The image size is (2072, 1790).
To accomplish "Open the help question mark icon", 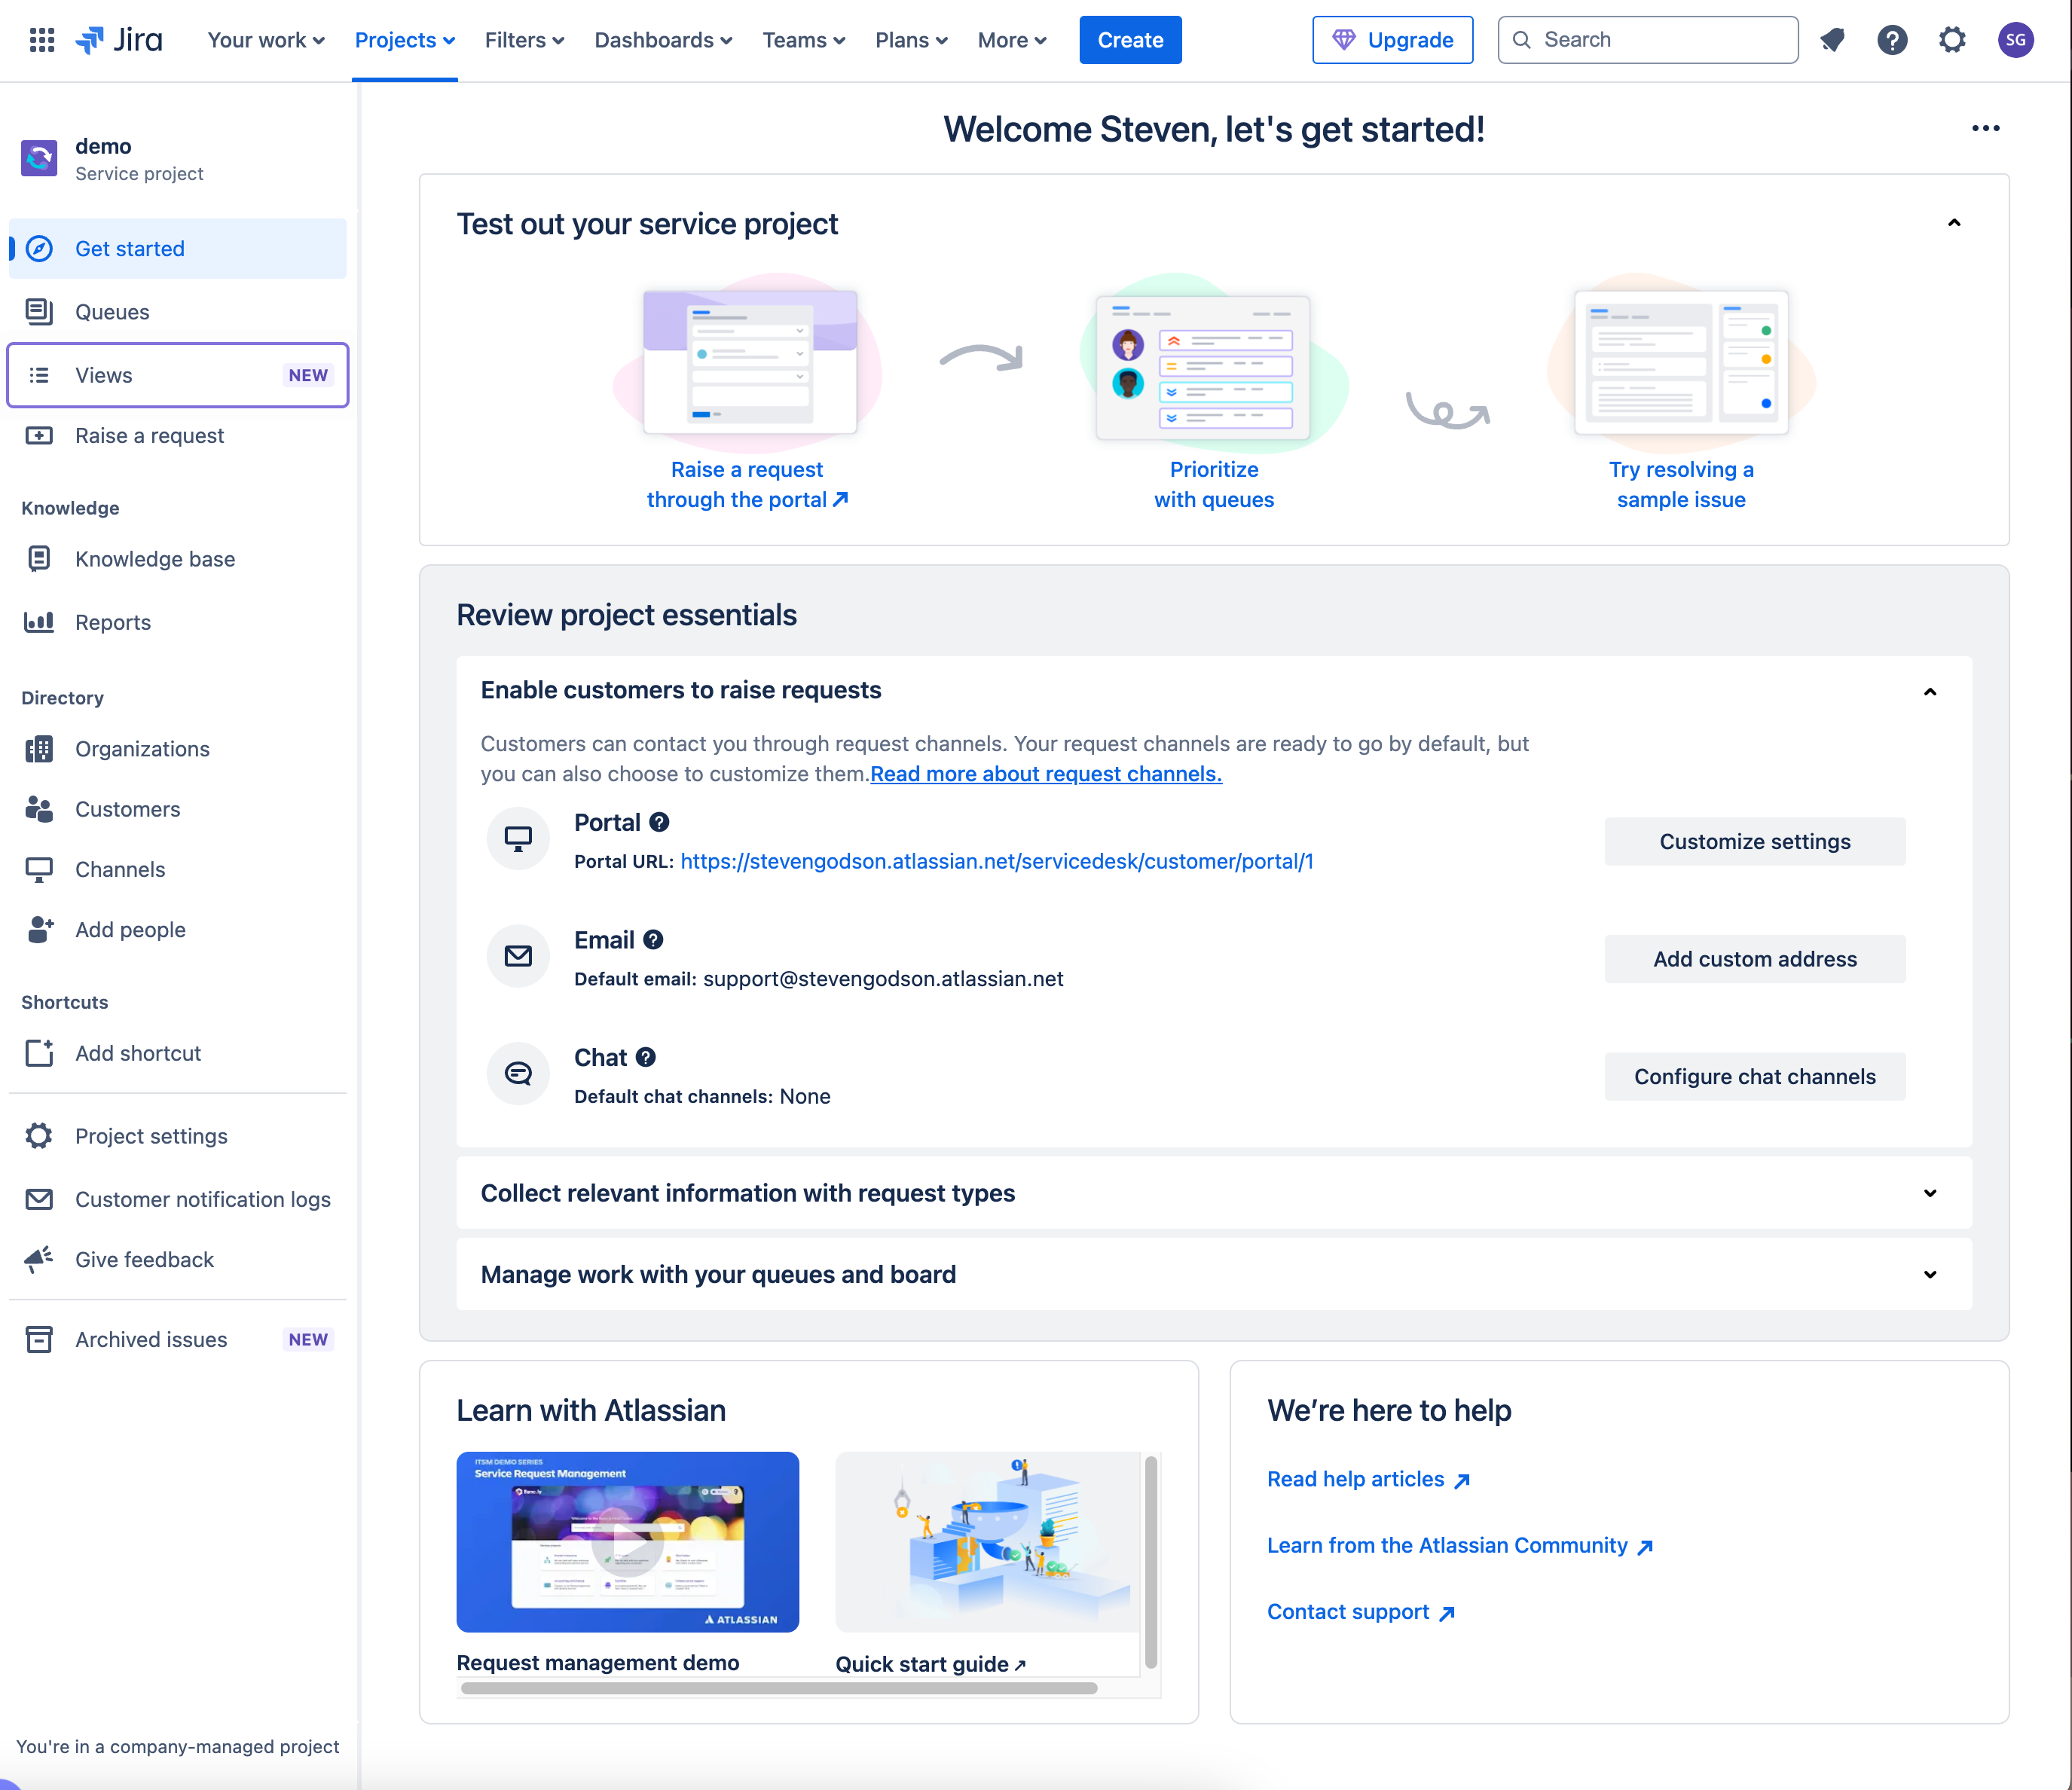I will tap(1892, 40).
